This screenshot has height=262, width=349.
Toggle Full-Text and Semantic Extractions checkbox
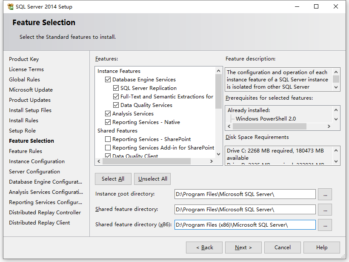116,96
